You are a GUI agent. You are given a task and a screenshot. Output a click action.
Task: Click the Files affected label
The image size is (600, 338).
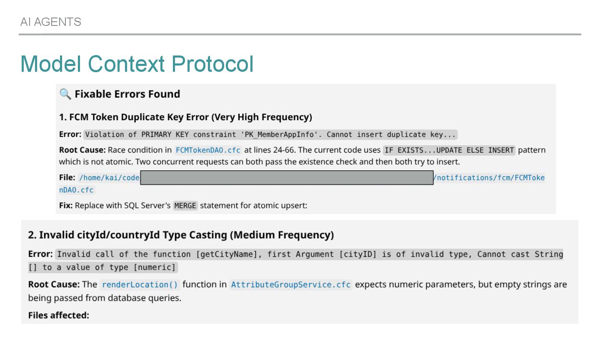point(59,315)
